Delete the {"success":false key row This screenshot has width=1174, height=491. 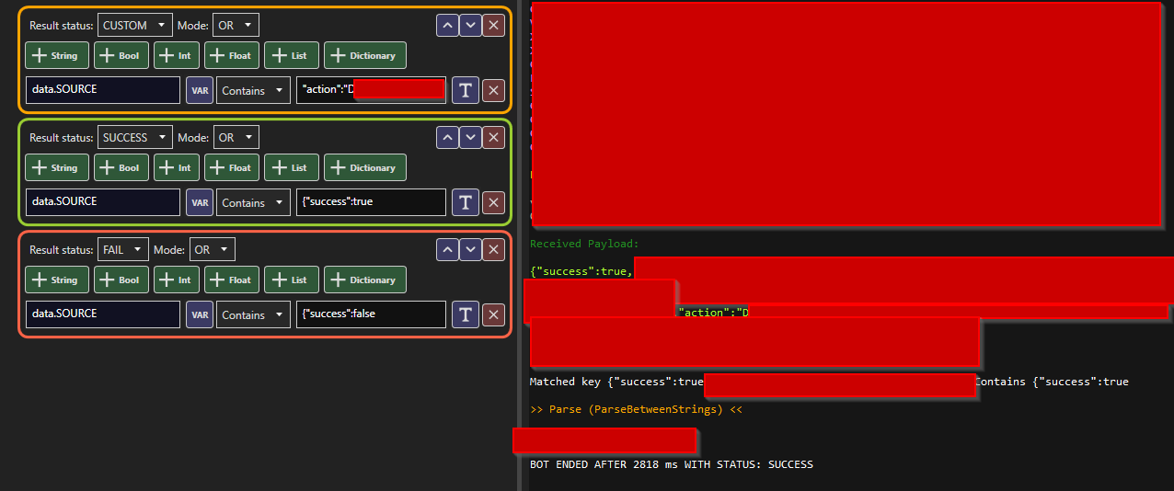[494, 314]
